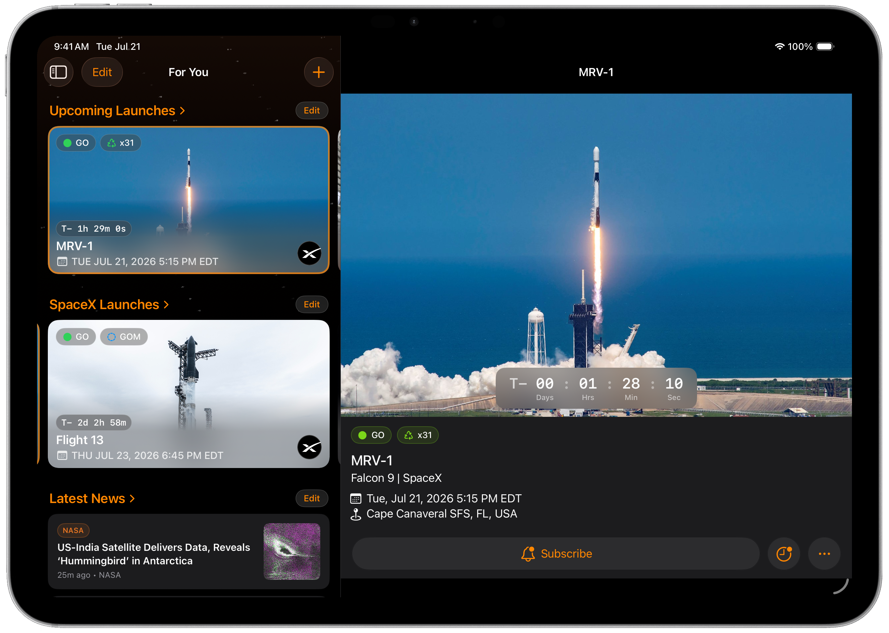Open the MRV-1 launch card
889x633 pixels.
[x=189, y=200]
